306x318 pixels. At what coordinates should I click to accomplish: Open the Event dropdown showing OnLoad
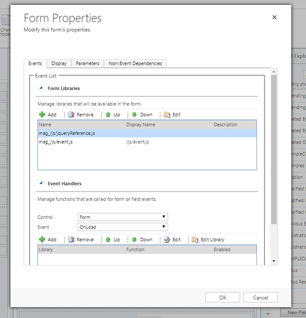pyautogui.click(x=122, y=227)
